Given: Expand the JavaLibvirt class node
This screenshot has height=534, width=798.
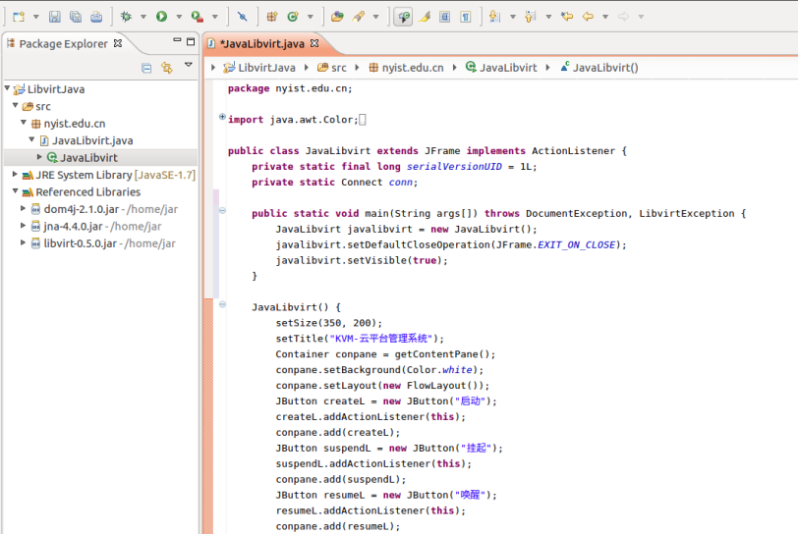Looking at the screenshot, I should [x=39, y=157].
